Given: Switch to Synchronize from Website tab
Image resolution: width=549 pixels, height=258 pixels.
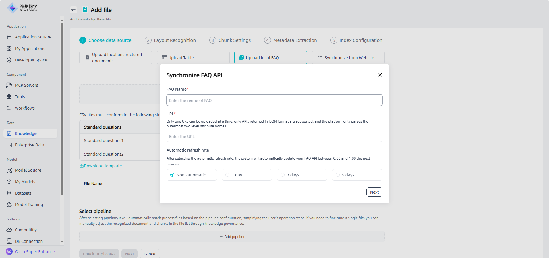Looking at the screenshot, I should [x=348, y=57].
